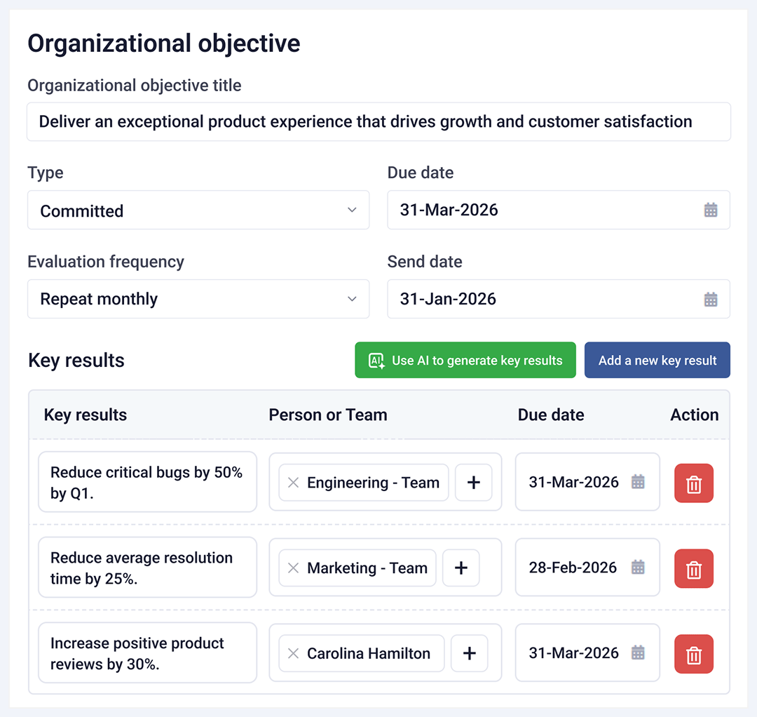Remove Marketing - Team assignee with X icon
This screenshot has width=757, height=717.
coord(294,568)
